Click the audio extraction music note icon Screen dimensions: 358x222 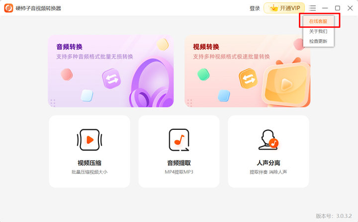tap(179, 140)
